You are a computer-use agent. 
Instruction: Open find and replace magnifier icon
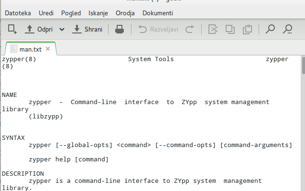[x=287, y=29]
